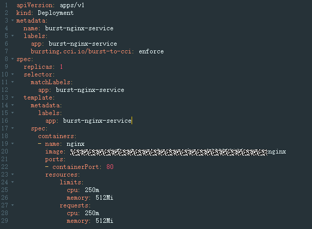The height and width of the screenshot is (229, 312).
Task: Click the kind value Deployment
Action: click(x=56, y=13)
